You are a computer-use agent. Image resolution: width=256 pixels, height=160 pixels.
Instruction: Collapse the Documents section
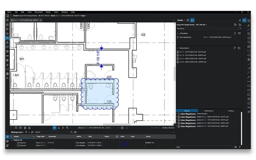click(x=178, y=48)
